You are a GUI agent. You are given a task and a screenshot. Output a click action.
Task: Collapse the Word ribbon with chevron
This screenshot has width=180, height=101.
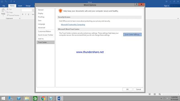[178, 19]
